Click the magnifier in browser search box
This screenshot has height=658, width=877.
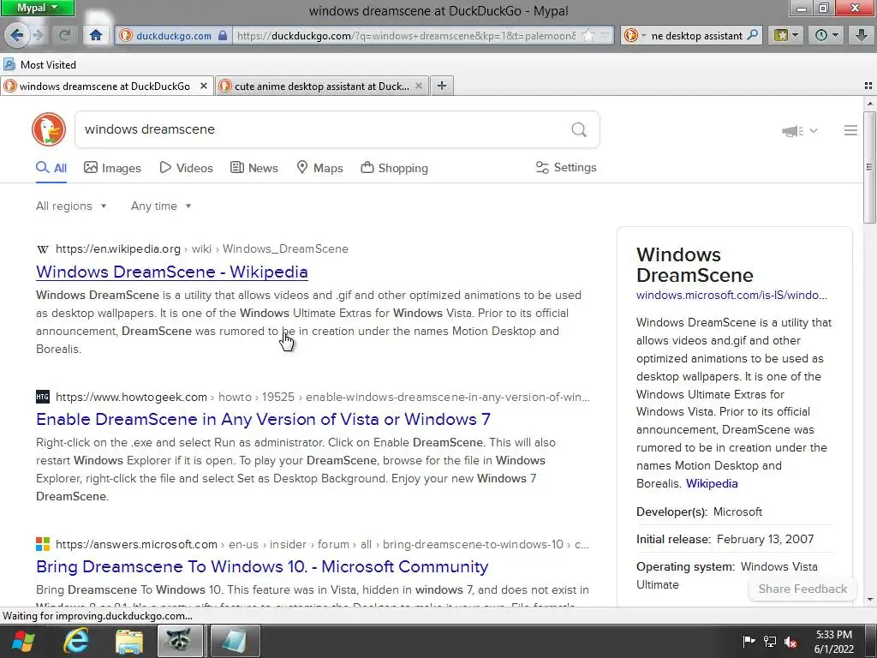click(753, 34)
